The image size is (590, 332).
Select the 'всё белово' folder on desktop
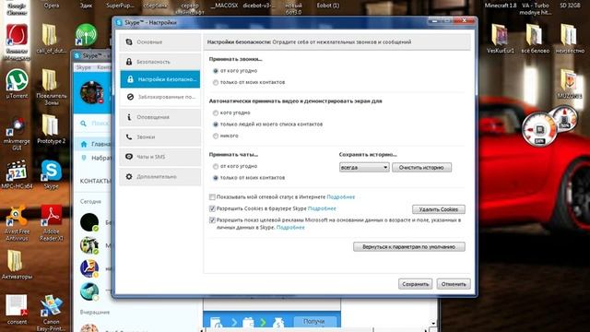coord(535,39)
